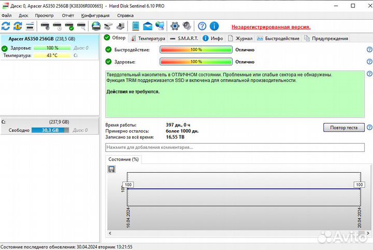373x250 pixels.
Task: Click left 100 chart data label
Action: pos(128,185)
